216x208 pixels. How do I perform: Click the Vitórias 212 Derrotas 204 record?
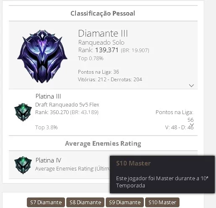coord(110,80)
